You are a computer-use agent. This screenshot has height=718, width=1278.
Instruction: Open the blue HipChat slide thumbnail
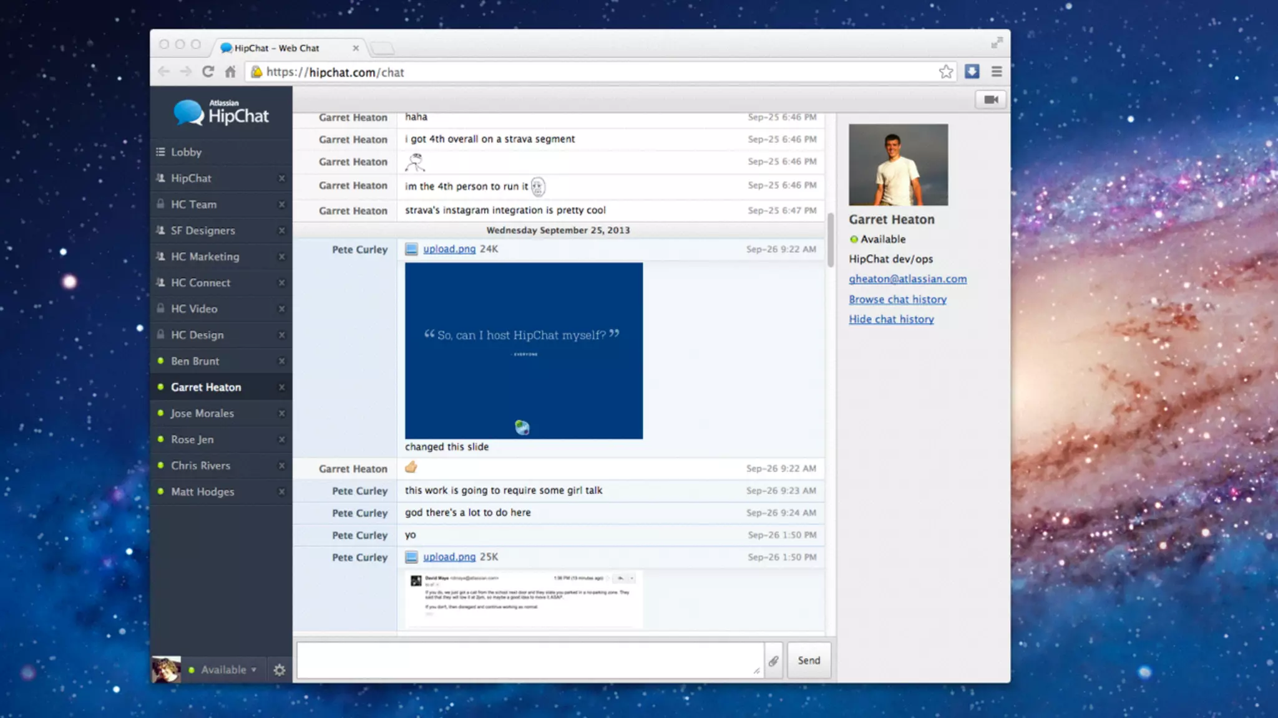coord(524,350)
